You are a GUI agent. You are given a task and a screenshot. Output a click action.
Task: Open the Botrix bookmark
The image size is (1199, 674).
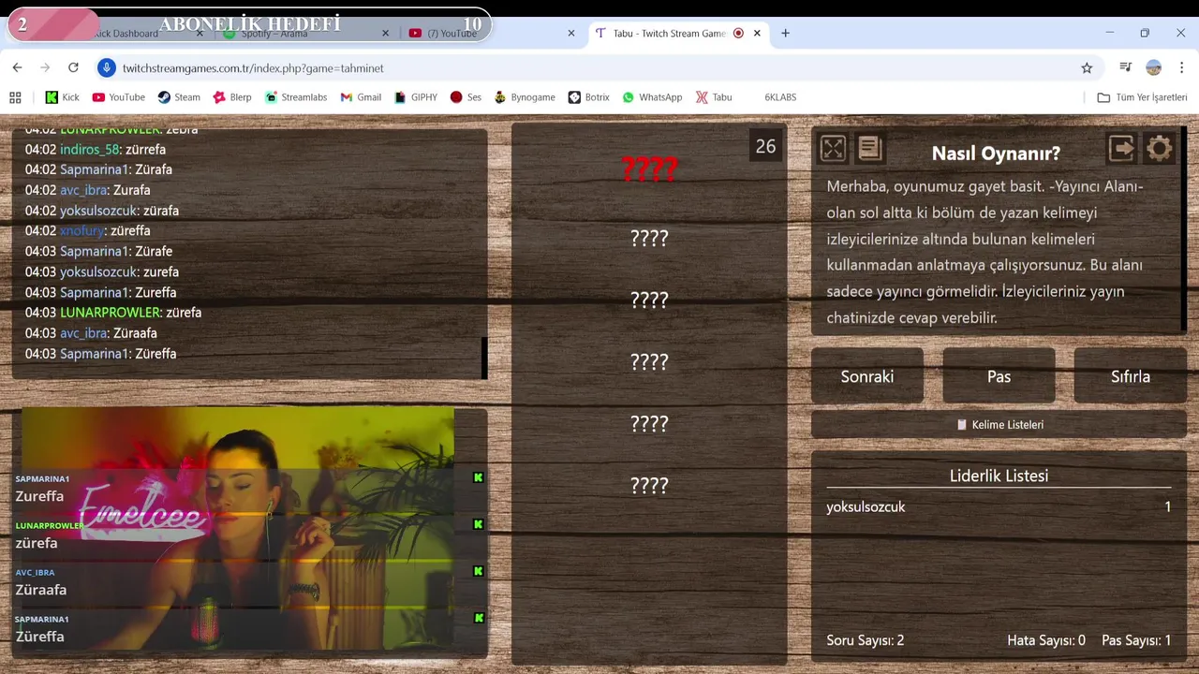[588, 97]
